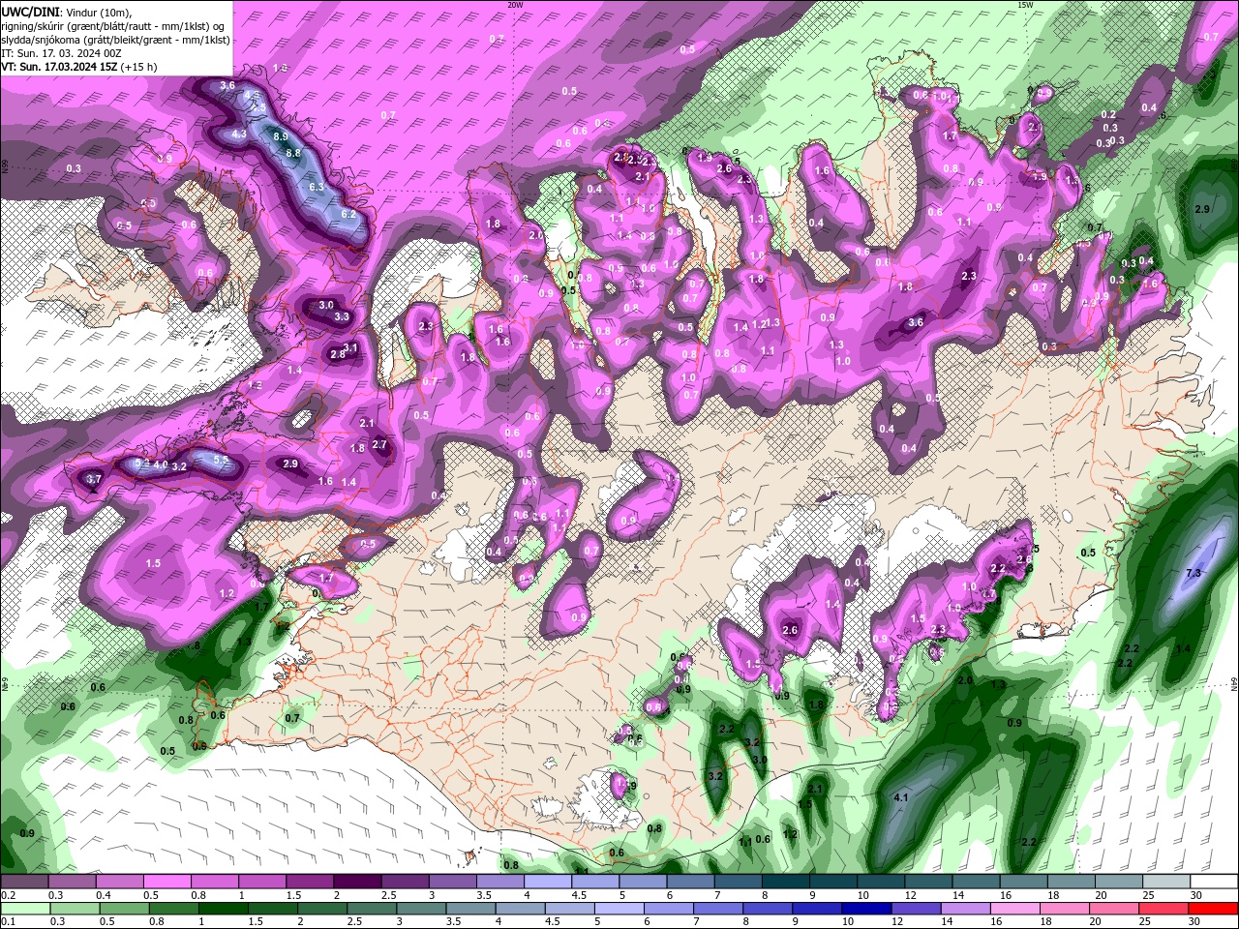Click the 7.3 rain value east of Iceland
1239x929 pixels.
click(1194, 573)
